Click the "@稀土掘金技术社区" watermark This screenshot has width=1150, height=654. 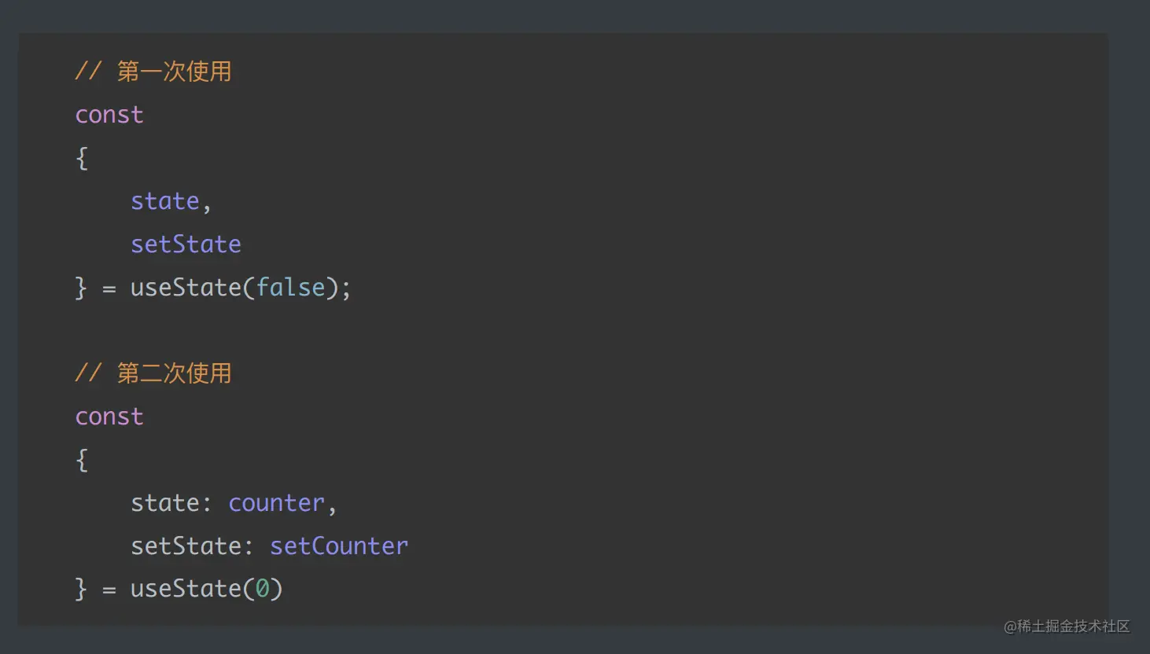[1067, 626]
